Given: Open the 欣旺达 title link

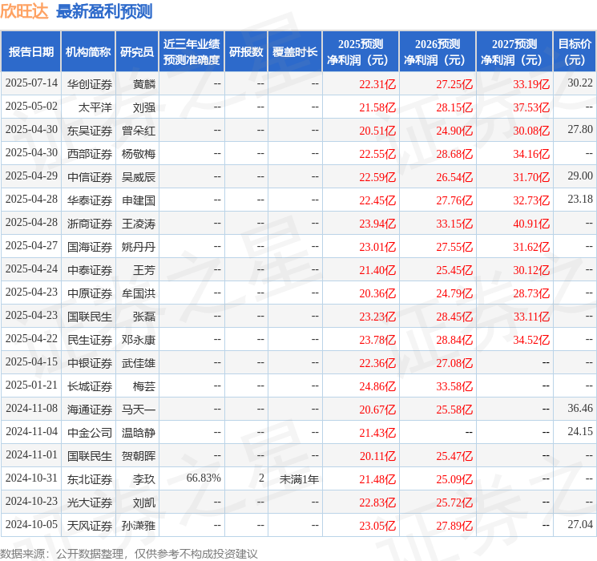Looking at the screenshot, I should pos(24,11).
